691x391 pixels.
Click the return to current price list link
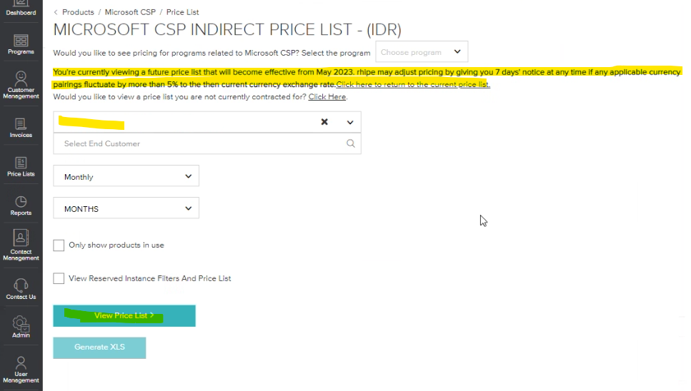tap(413, 84)
